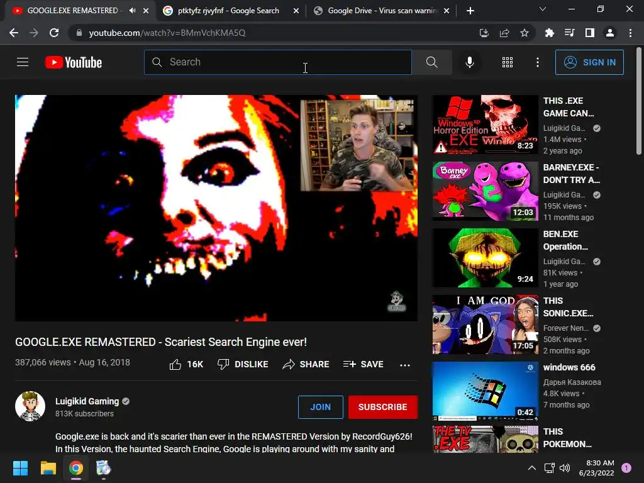Click Chrome forward arrow

click(34, 33)
